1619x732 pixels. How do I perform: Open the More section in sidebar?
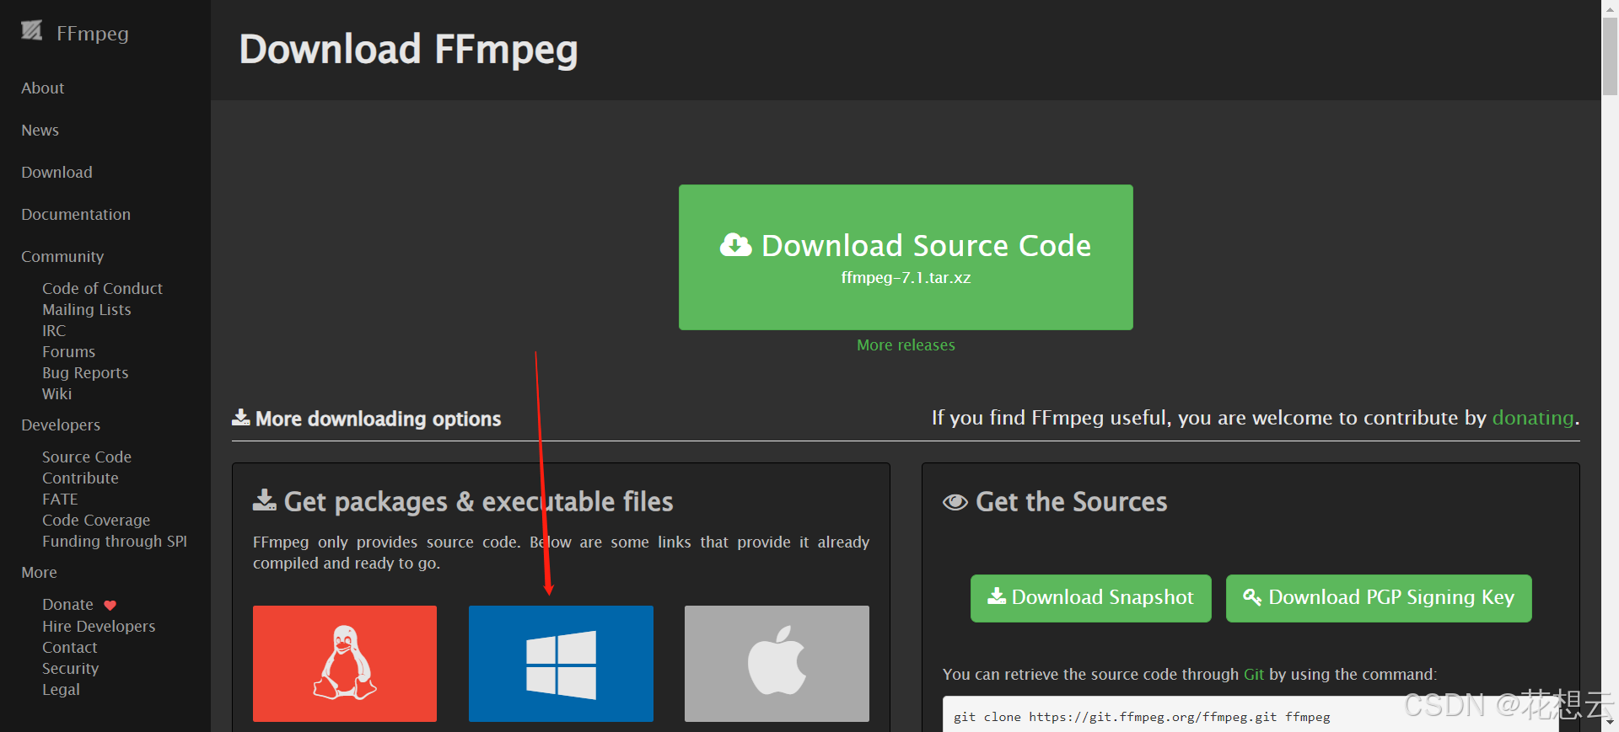coord(39,573)
